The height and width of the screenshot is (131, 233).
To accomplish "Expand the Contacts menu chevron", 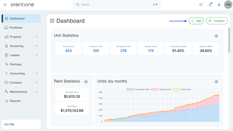I will click(x=37, y=82).
